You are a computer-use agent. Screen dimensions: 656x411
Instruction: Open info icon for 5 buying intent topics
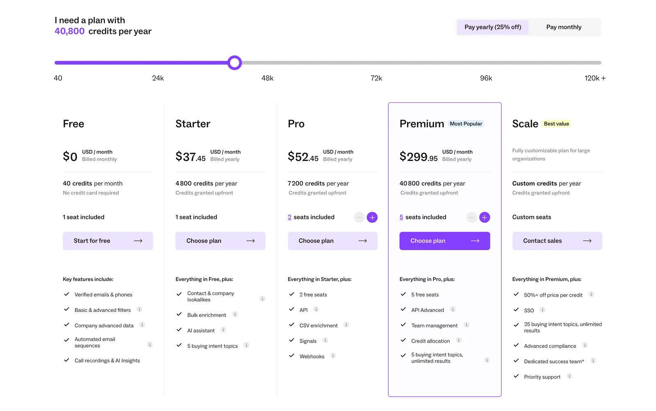pos(246,346)
